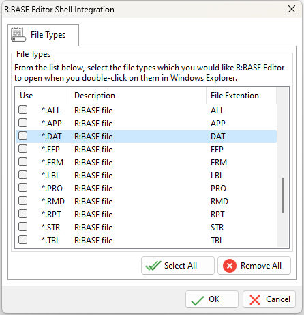Viewport: 304px width, 315px height.
Task: Select the *.TBL row label
Action: [50, 241]
